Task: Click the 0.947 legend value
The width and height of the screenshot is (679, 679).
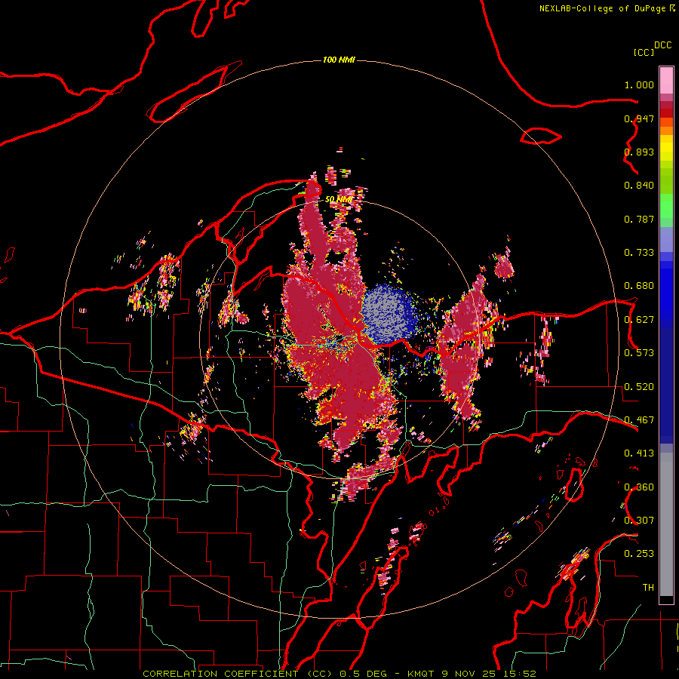Action: (639, 118)
